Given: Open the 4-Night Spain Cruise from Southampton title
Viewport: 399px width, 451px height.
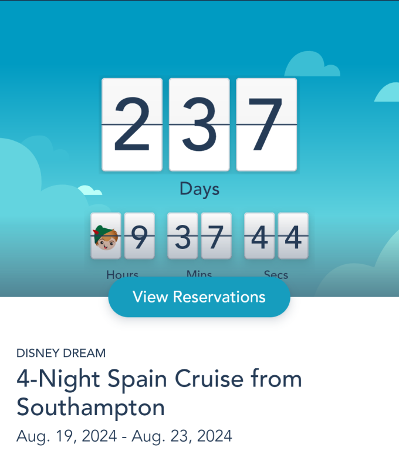Looking at the screenshot, I should pos(159,393).
